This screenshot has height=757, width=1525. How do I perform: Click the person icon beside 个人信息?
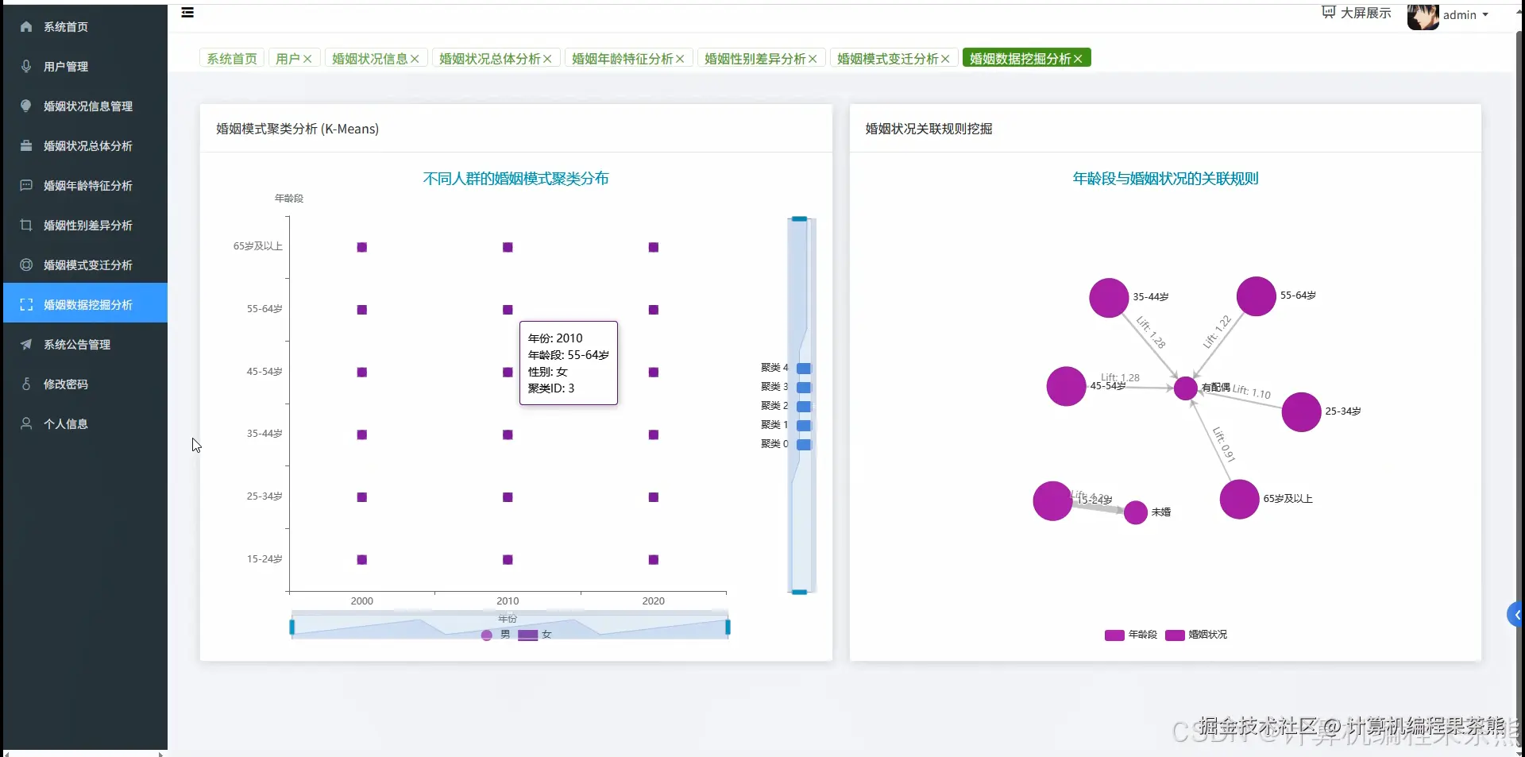(x=26, y=424)
